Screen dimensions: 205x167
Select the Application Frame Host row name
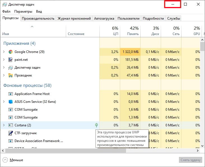pos(32,94)
